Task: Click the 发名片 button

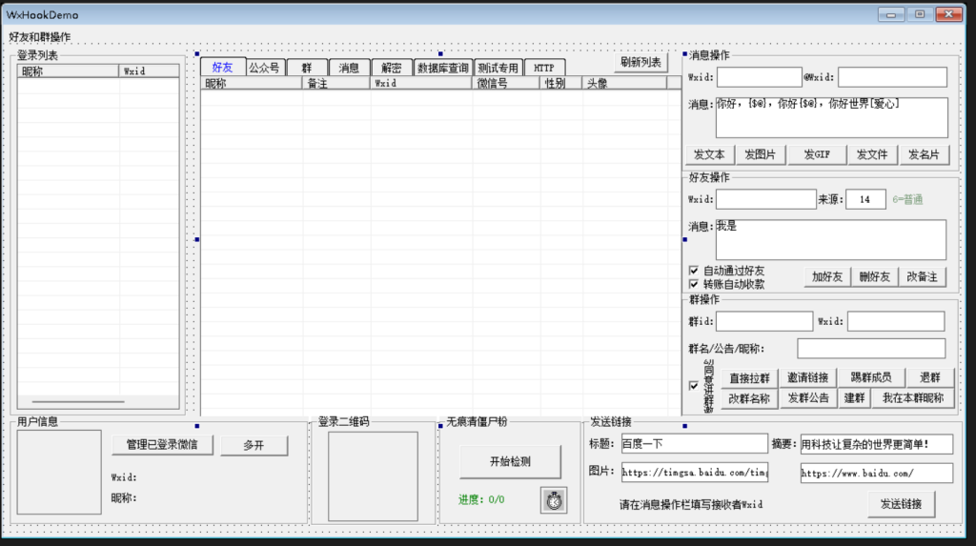Action: point(924,154)
